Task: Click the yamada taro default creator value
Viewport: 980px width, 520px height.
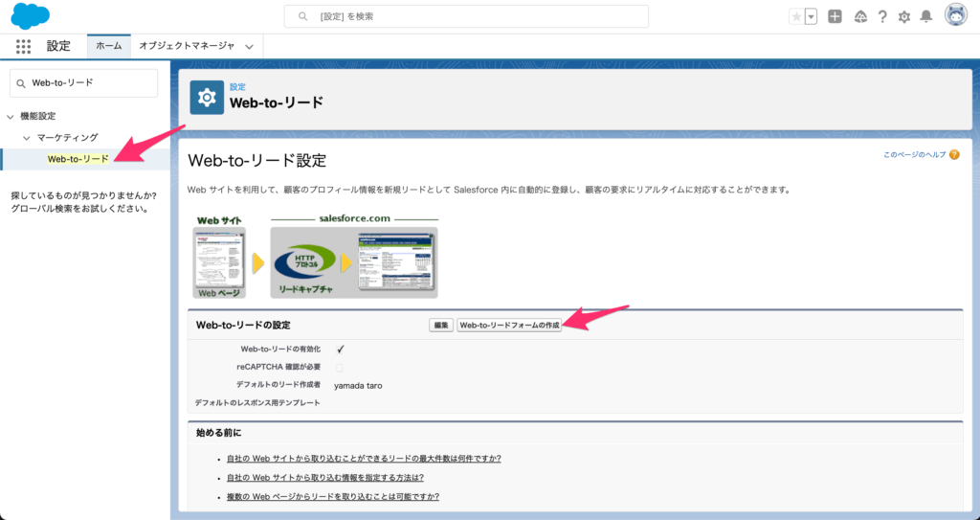Action: coord(358,386)
